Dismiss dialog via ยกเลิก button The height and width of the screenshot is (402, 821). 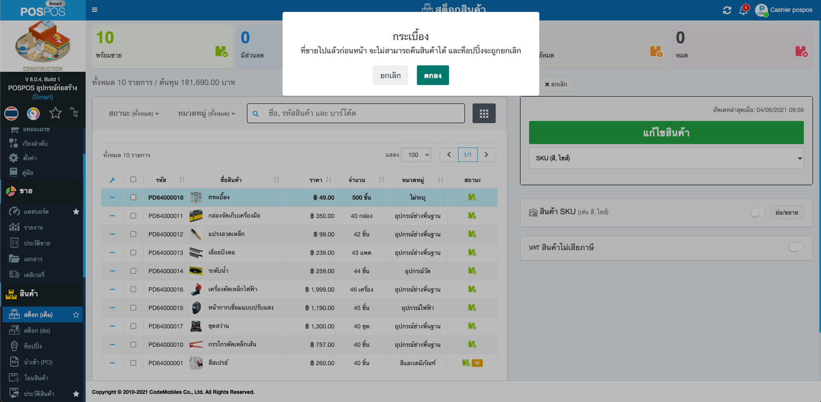[x=390, y=75]
